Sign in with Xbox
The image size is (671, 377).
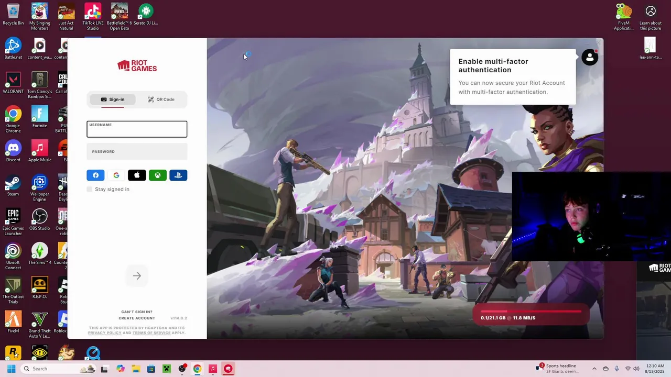(157, 175)
